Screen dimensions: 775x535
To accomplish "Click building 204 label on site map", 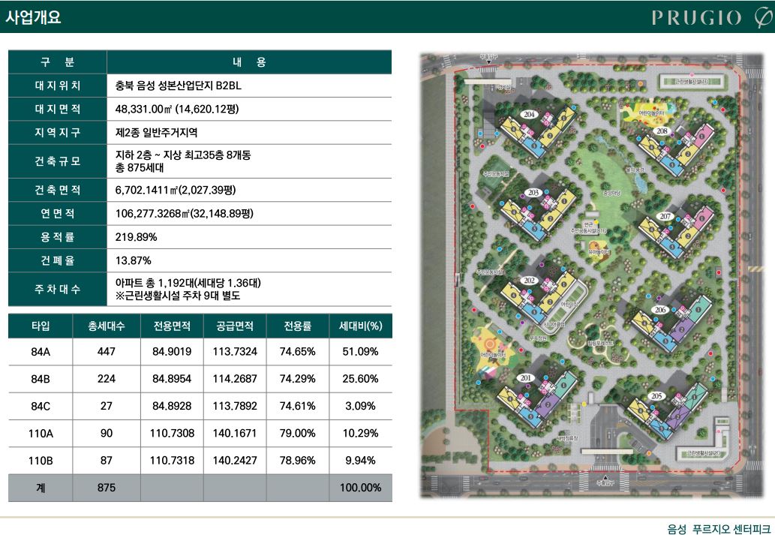I will pyautogui.click(x=530, y=114).
